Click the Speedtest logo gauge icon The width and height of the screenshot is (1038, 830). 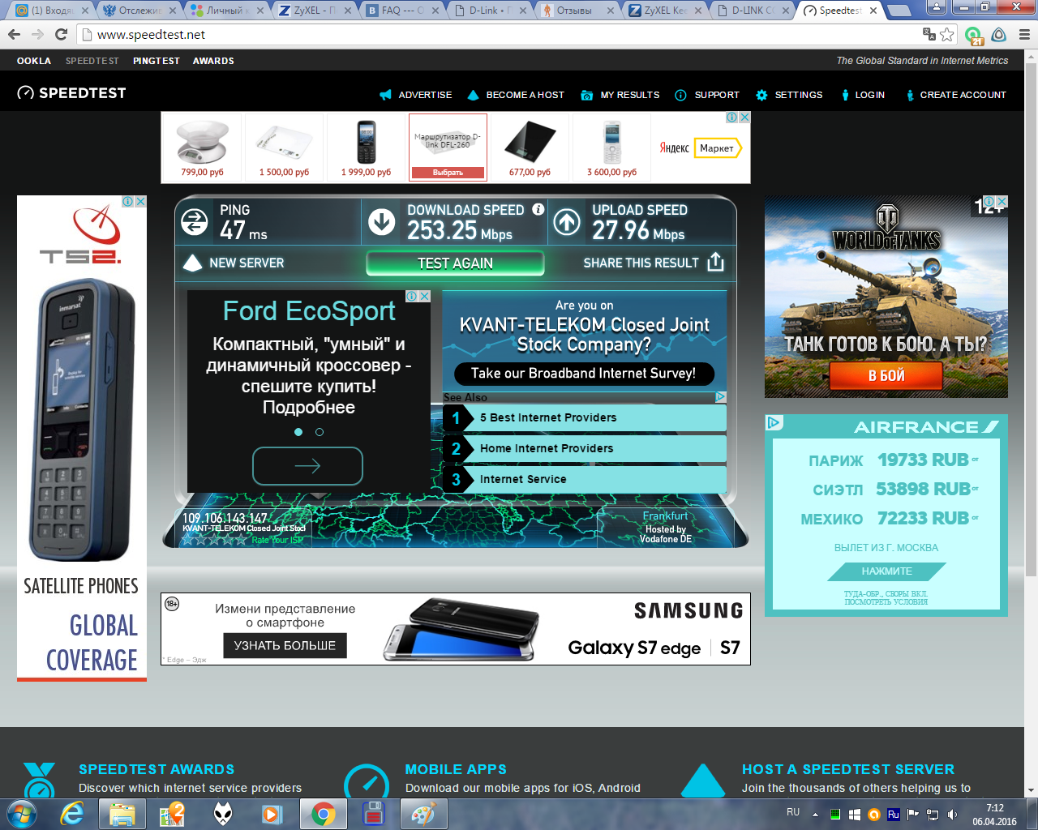tap(26, 93)
